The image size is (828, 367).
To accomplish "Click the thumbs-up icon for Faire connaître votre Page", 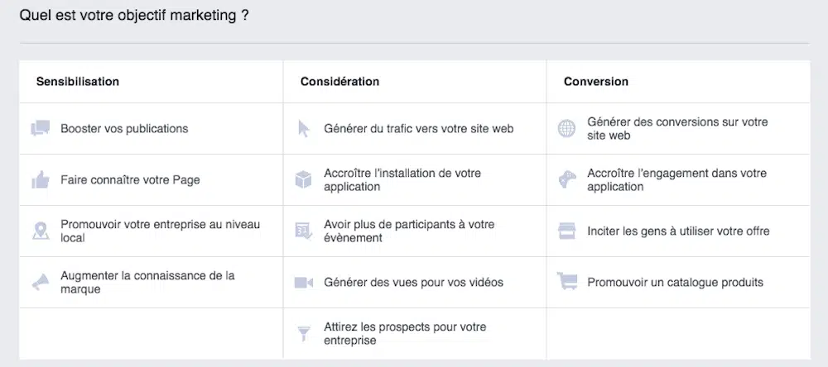I will (x=40, y=179).
